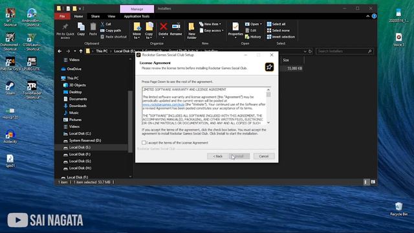Click Invert selection in ribbon

pyautogui.click(x=281, y=37)
